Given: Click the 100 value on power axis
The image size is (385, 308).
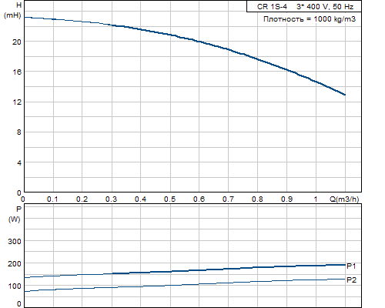Looking at the screenshot, I should [x=15, y=286].
